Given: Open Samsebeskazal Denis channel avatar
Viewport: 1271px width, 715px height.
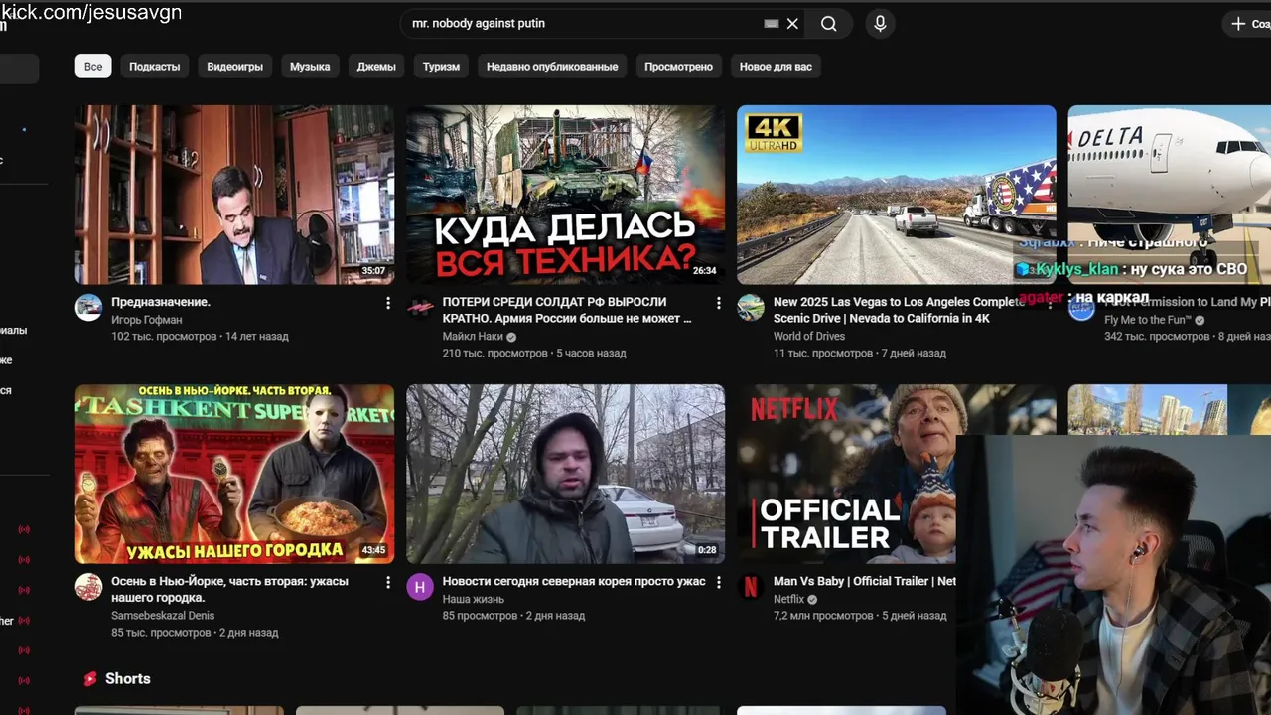Looking at the screenshot, I should 88,587.
